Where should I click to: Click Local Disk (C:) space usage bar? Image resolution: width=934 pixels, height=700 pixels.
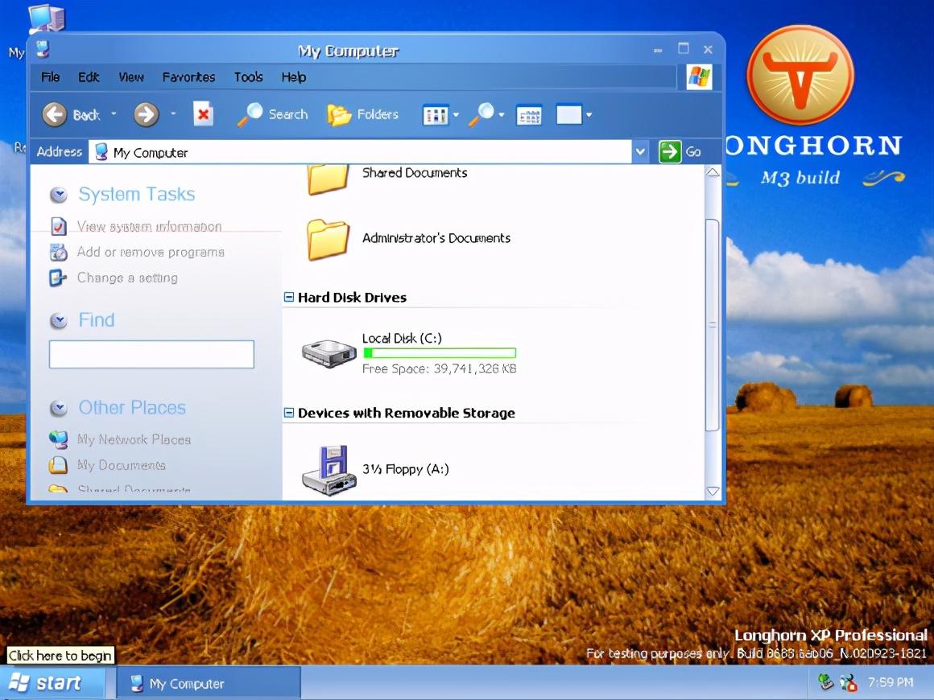tap(440, 353)
